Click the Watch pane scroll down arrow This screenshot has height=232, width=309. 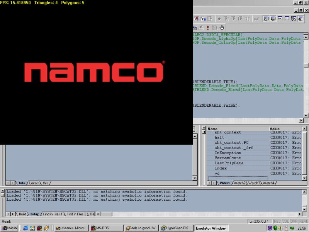click(304, 178)
